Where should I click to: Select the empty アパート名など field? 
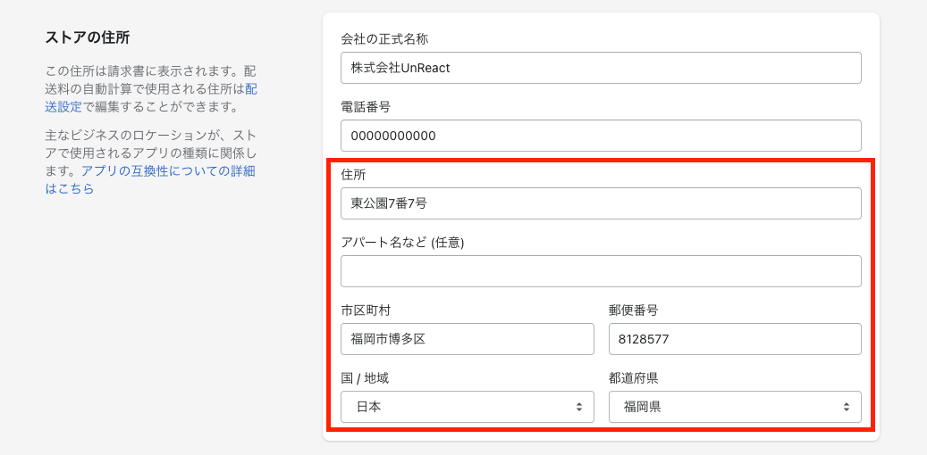click(601, 271)
